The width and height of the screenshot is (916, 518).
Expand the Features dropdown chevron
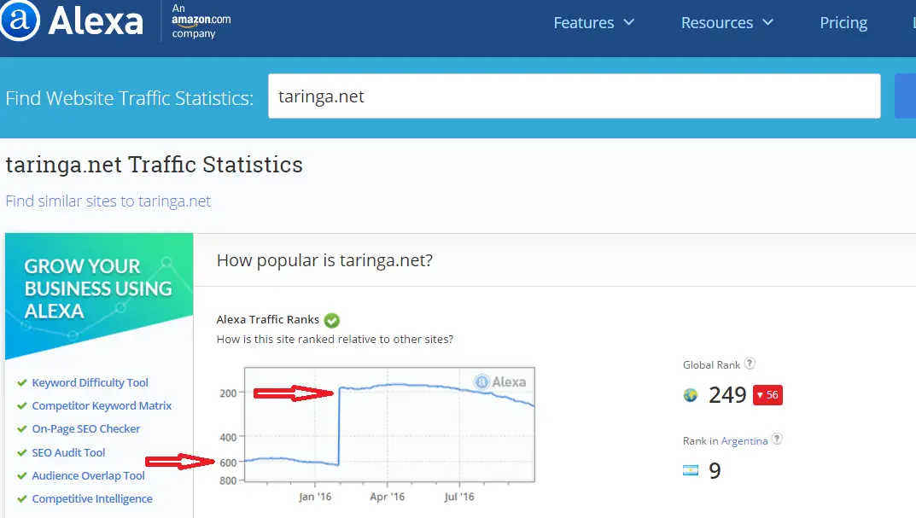click(x=628, y=22)
